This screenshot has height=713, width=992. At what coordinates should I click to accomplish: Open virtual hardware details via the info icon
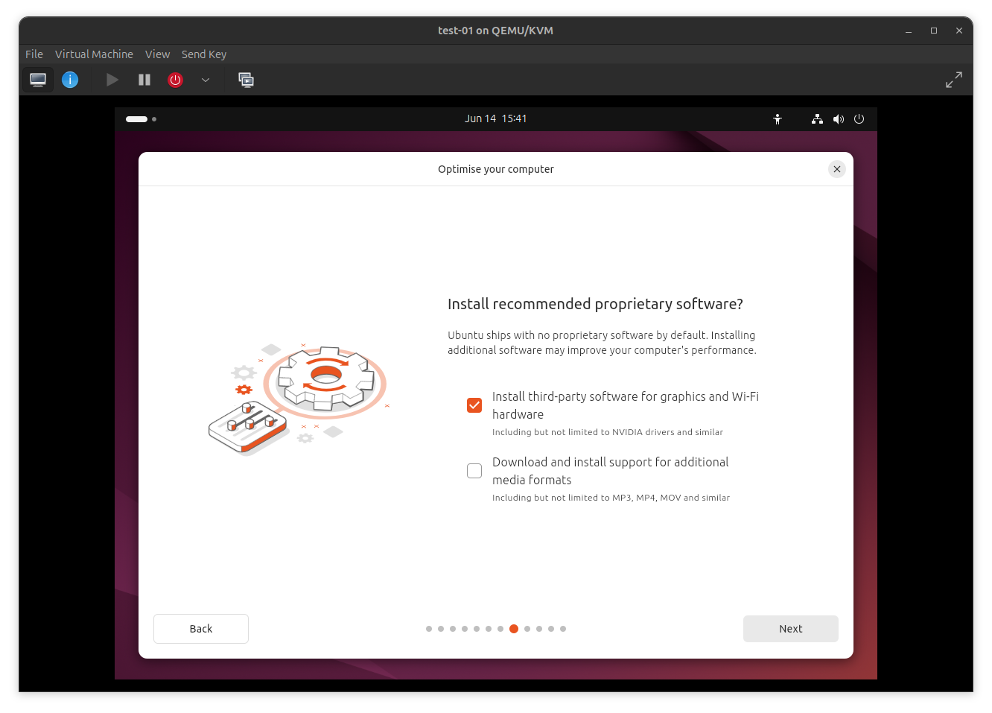[x=70, y=80]
